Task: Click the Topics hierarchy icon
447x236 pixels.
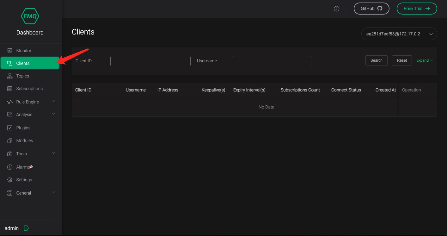Action: pos(10,76)
